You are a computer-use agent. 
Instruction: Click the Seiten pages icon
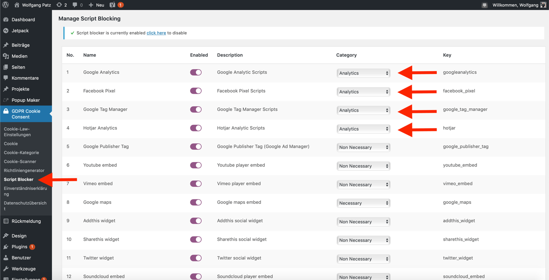click(x=6, y=67)
